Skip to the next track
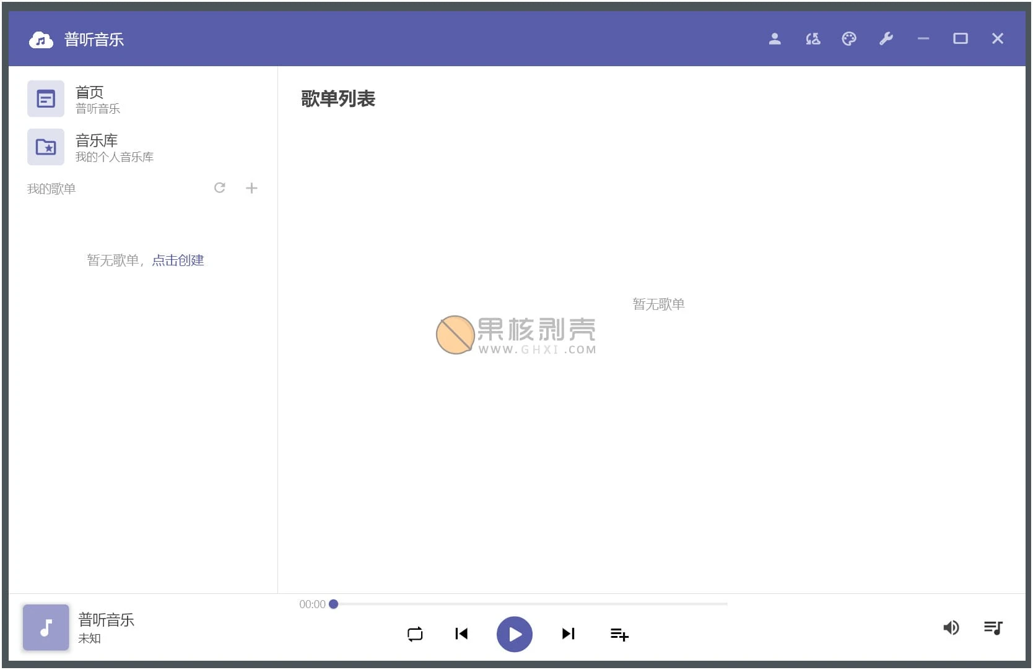 [x=568, y=634]
